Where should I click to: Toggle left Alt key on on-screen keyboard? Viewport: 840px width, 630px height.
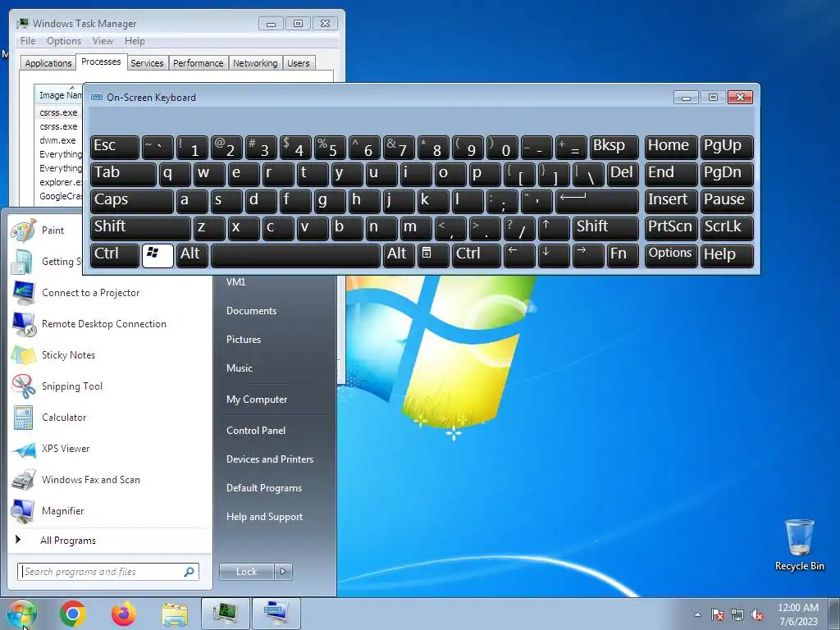click(x=192, y=255)
